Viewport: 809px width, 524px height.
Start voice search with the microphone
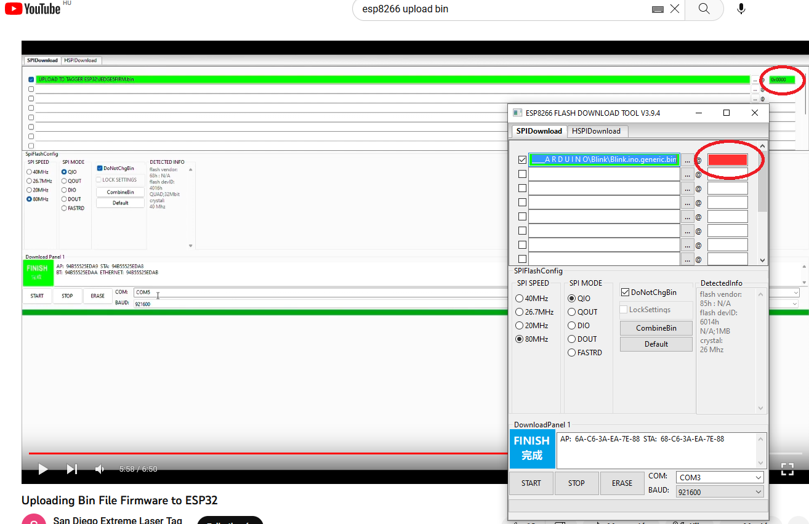[x=741, y=9]
